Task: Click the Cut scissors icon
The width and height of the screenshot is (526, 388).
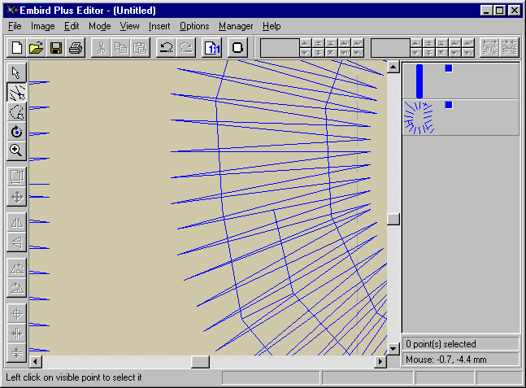Action: click(x=101, y=48)
